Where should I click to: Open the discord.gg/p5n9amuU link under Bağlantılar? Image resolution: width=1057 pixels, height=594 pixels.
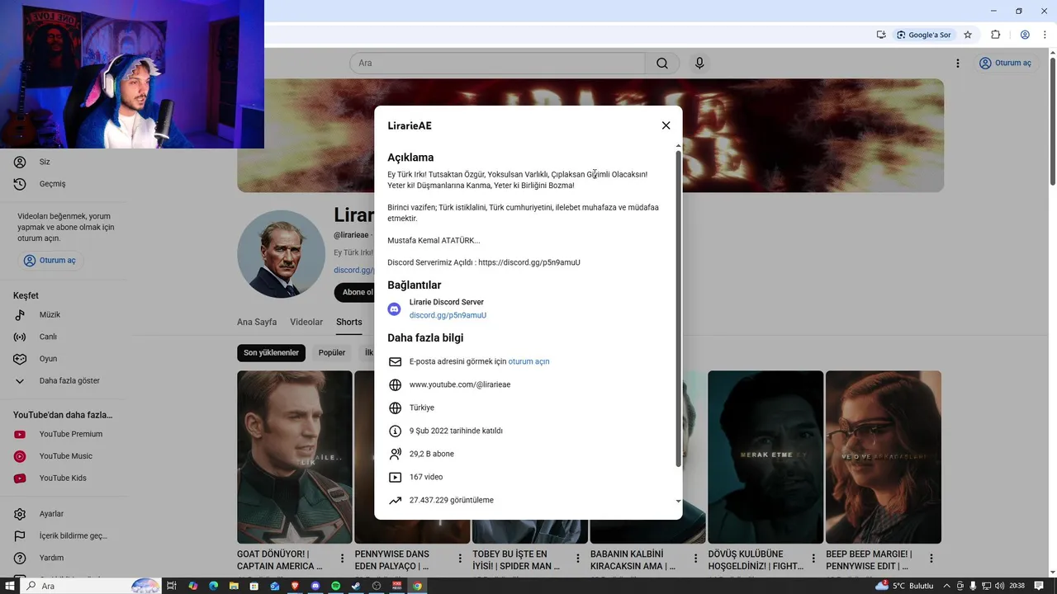click(448, 315)
